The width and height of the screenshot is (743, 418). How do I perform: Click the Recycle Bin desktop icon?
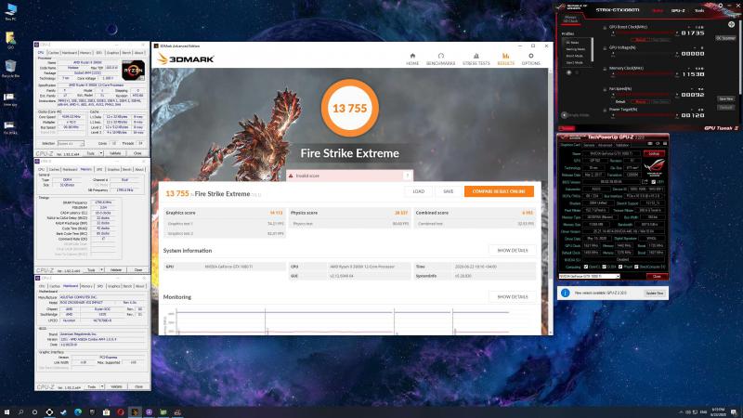click(x=11, y=68)
